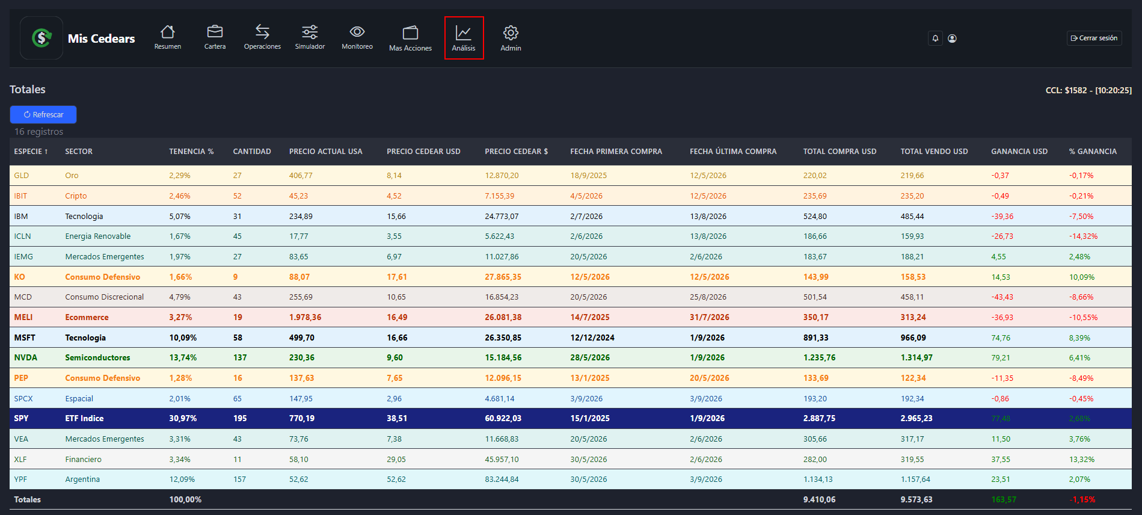Click the Semiconductores sector cell
This screenshot has width=1142, height=515.
(97, 358)
